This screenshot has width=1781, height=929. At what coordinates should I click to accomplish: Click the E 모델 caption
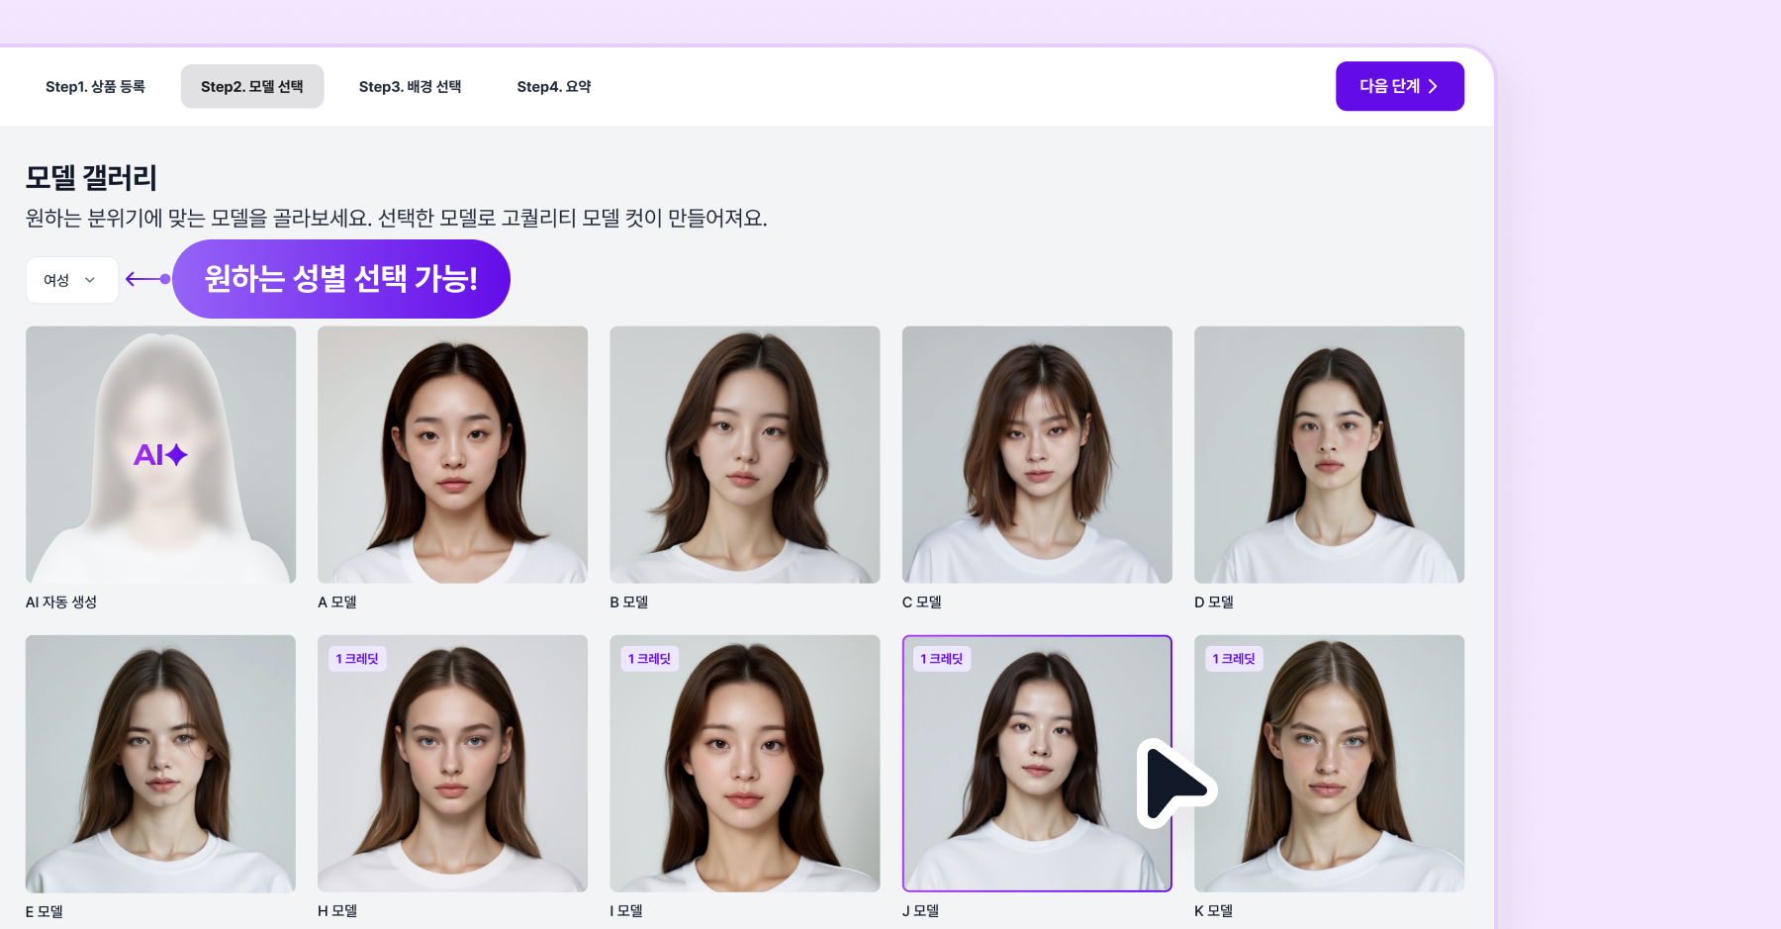[x=45, y=912]
